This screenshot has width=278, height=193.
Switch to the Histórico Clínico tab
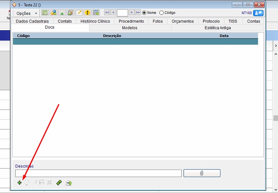[95, 21]
